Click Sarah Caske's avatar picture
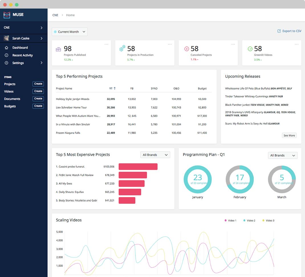The image size is (305, 277). coord(7,38)
